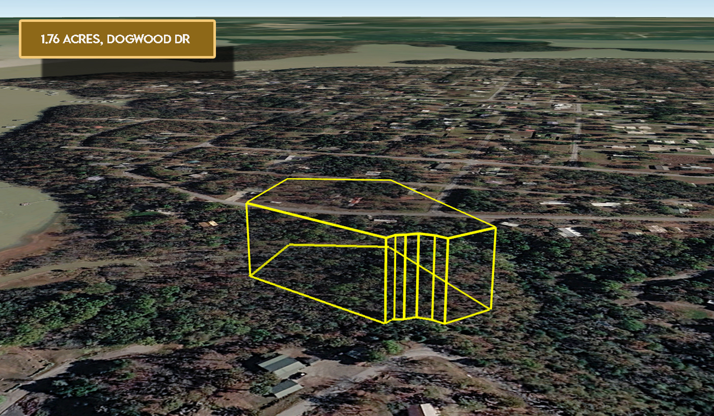The image size is (714, 416).
Task: Click the rightmost top corner of the yellow box
Action: [x=495, y=228]
